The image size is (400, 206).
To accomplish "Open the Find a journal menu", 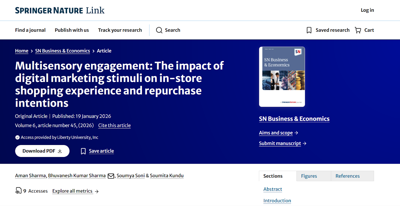I will click(30, 30).
